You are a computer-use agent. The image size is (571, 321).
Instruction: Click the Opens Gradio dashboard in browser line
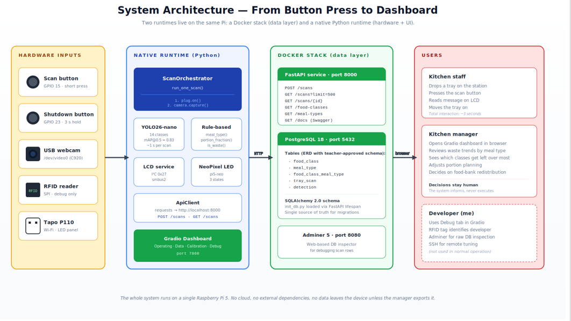point(468,144)
